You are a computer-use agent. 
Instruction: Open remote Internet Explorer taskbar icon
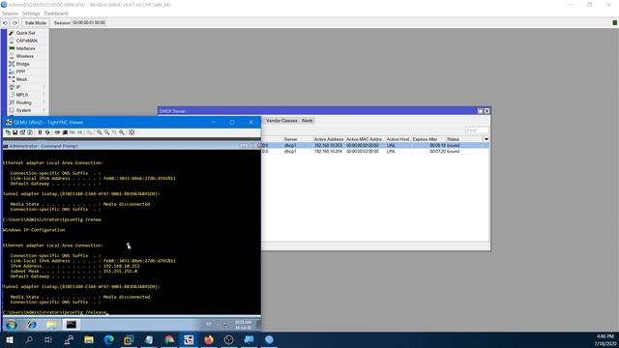[x=32, y=325]
